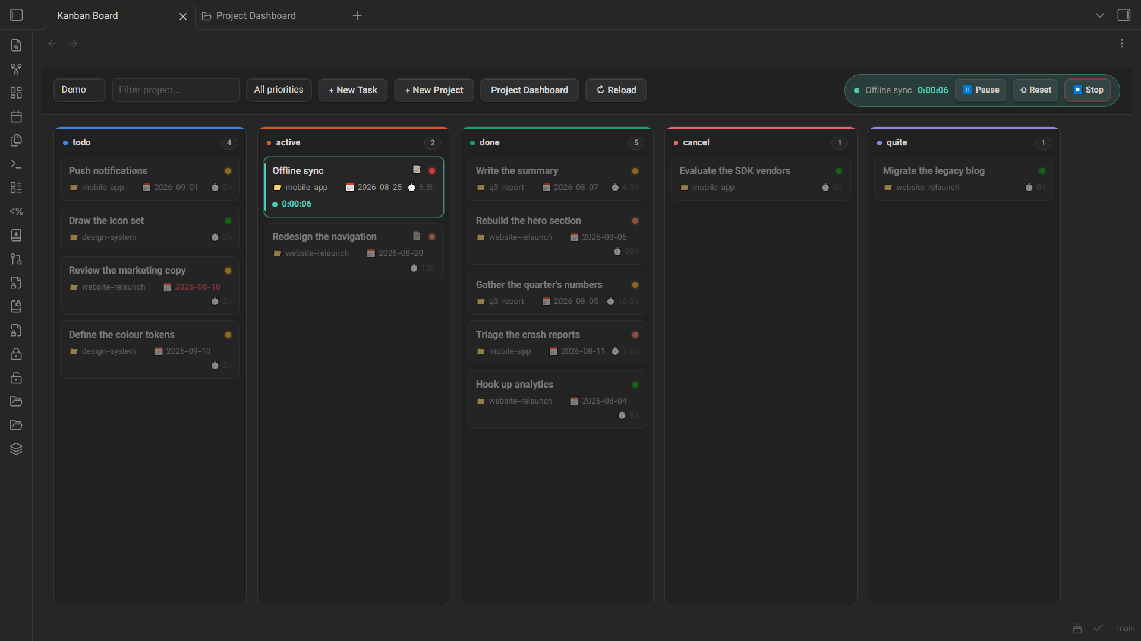The height and width of the screenshot is (641, 1141).
Task: Pause the Offline sync timer
Action: click(x=981, y=90)
